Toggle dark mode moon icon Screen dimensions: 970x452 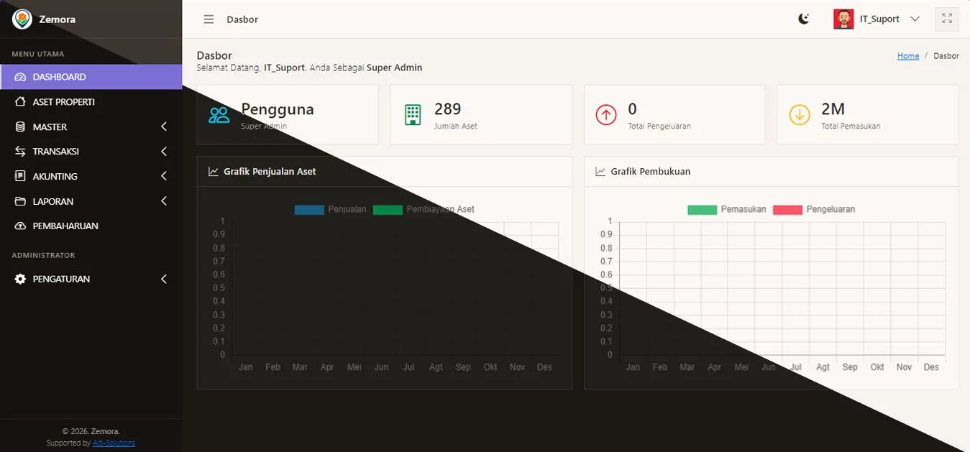tap(804, 19)
